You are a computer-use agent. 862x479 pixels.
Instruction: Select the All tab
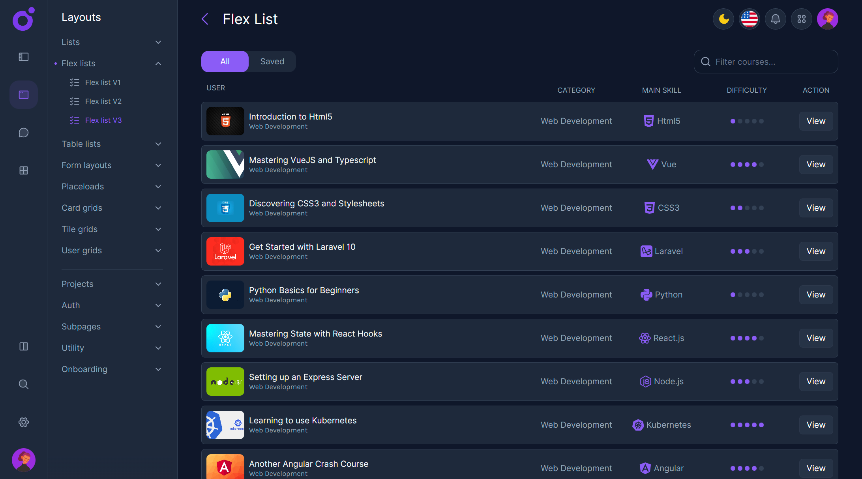225,62
